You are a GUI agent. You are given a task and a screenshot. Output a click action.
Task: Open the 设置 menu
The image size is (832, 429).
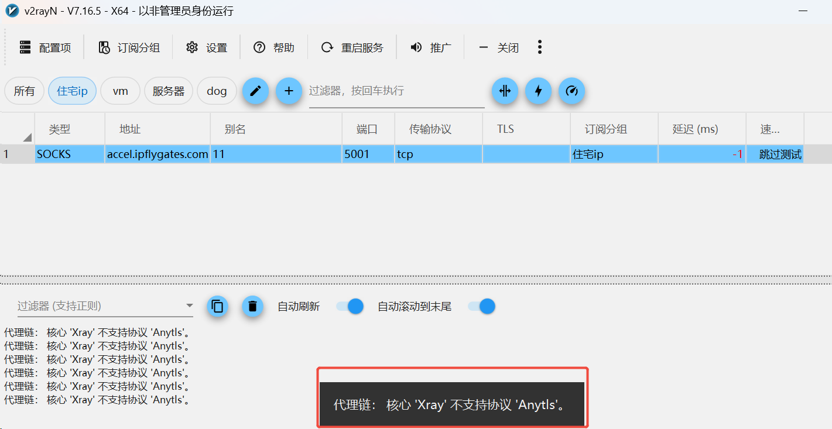(206, 47)
